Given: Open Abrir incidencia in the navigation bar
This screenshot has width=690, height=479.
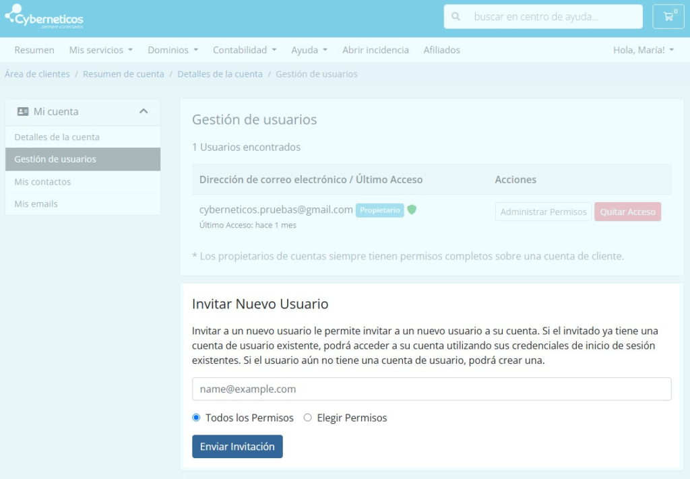Looking at the screenshot, I should pos(375,50).
